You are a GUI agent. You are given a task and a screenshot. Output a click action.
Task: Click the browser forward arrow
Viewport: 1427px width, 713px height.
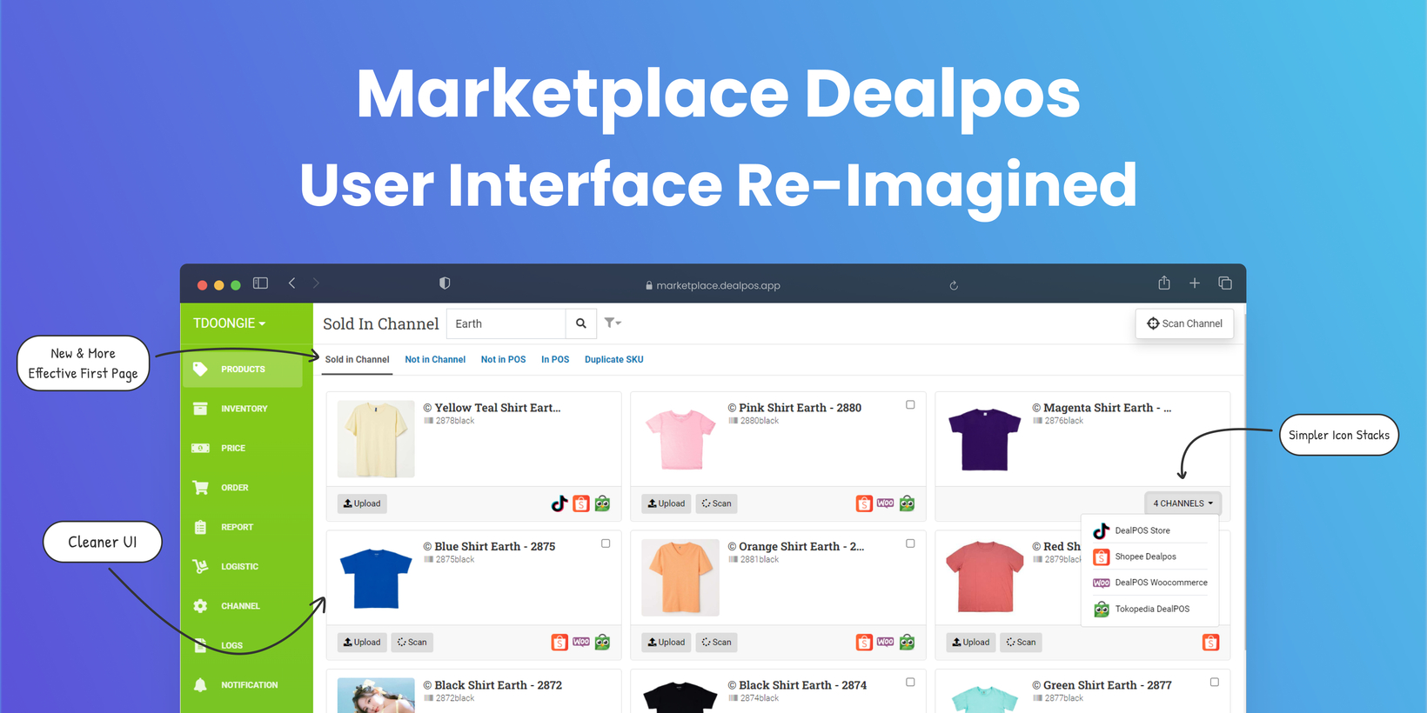316,283
